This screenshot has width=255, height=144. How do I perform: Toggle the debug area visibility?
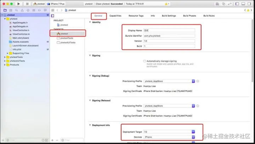[243, 4]
